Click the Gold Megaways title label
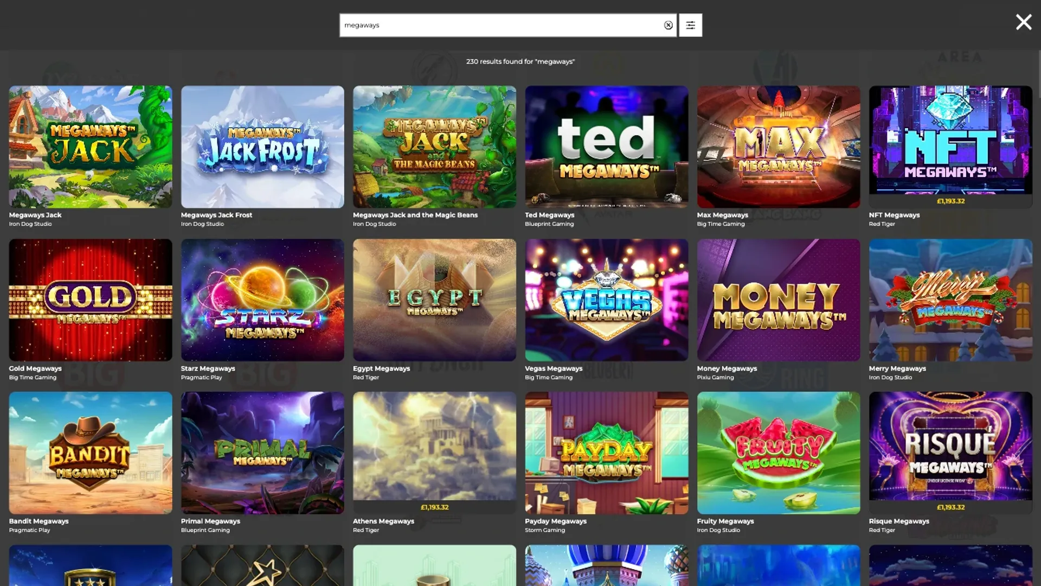The height and width of the screenshot is (586, 1041). click(x=35, y=368)
